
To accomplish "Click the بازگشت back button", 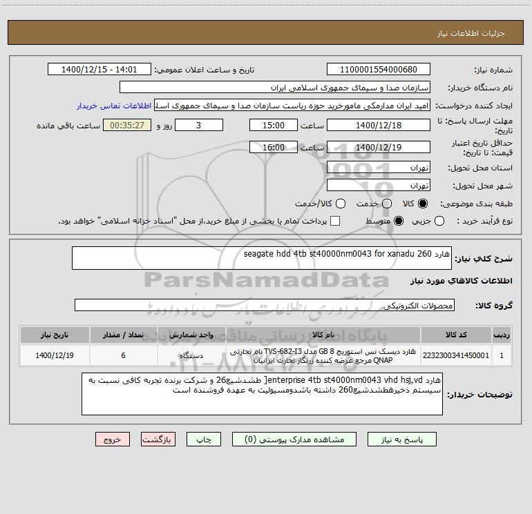I will coord(158,439).
